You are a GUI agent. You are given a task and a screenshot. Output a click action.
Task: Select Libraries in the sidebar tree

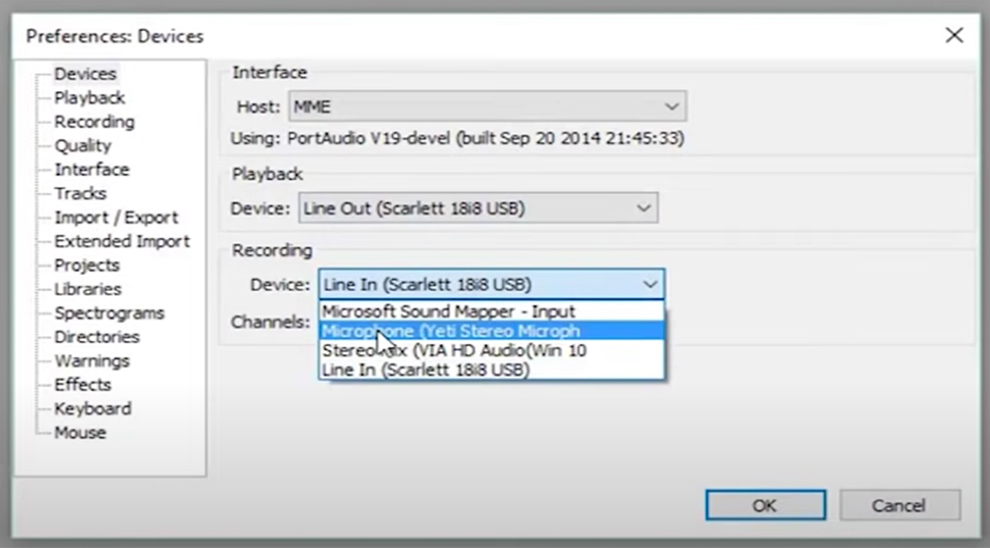coord(88,289)
